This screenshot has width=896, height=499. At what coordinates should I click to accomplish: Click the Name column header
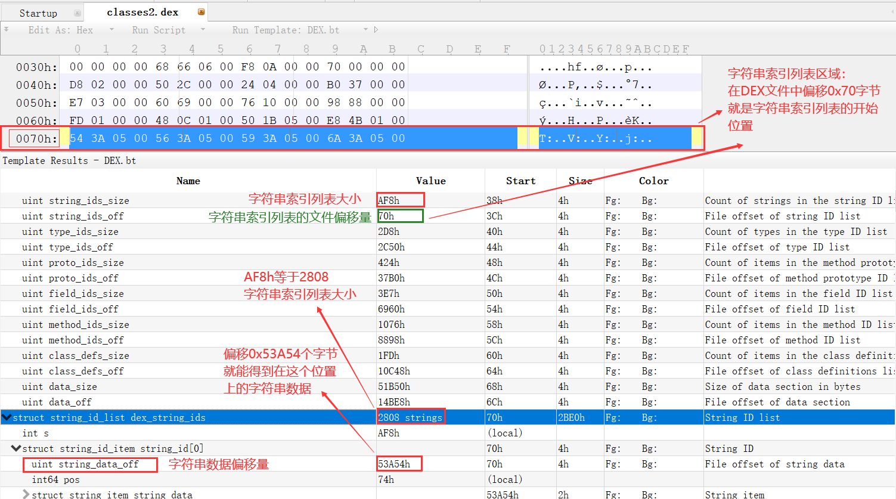tap(188, 181)
